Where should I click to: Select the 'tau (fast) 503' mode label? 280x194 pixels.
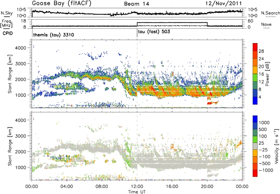click(x=154, y=32)
